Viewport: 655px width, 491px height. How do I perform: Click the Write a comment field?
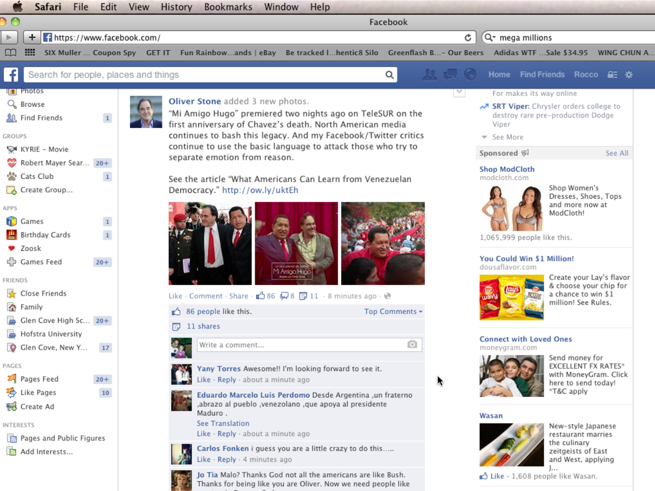(309, 345)
